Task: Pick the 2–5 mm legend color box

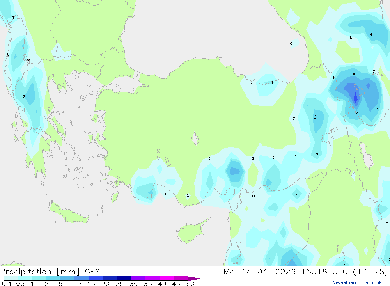Action: coord(53,278)
